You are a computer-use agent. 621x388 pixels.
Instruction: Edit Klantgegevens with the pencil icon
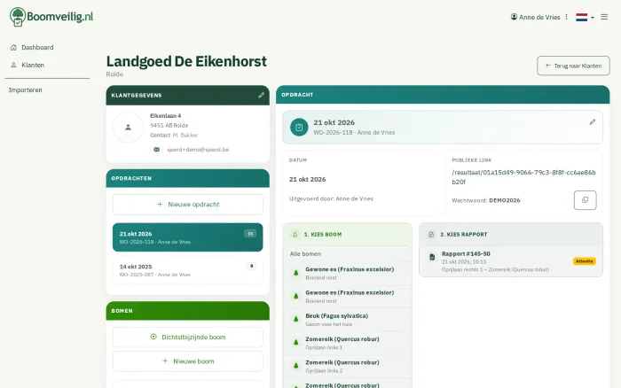pyautogui.click(x=261, y=96)
